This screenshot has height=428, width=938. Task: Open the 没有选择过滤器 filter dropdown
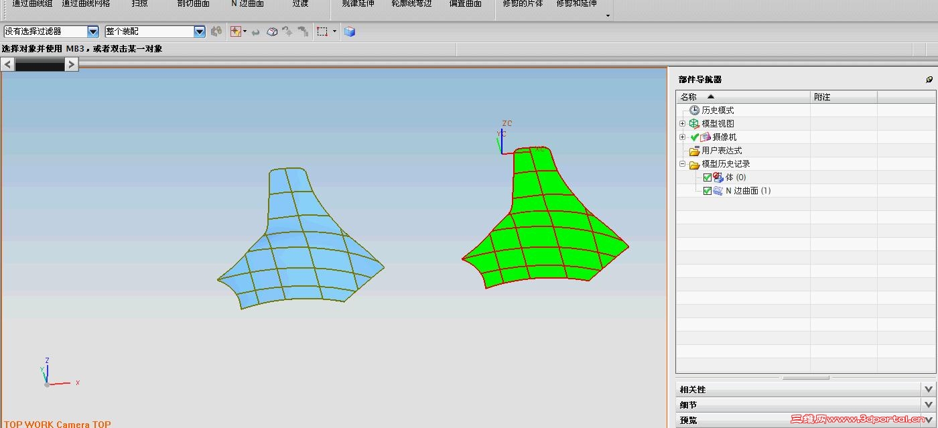[93, 31]
